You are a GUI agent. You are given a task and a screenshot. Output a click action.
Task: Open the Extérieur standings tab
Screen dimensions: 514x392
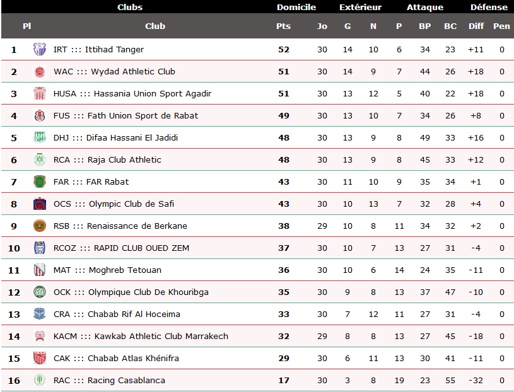[360, 7]
